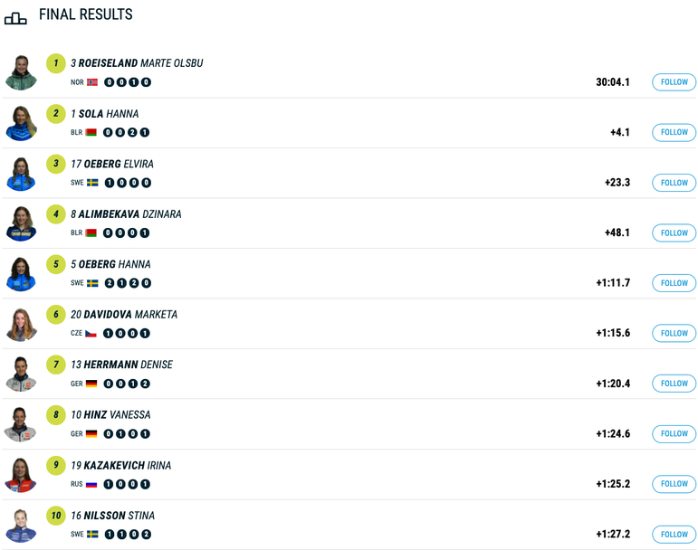Click Sweden flag beside Elvira Oeberg
The height and width of the screenshot is (550, 698).
click(92, 183)
